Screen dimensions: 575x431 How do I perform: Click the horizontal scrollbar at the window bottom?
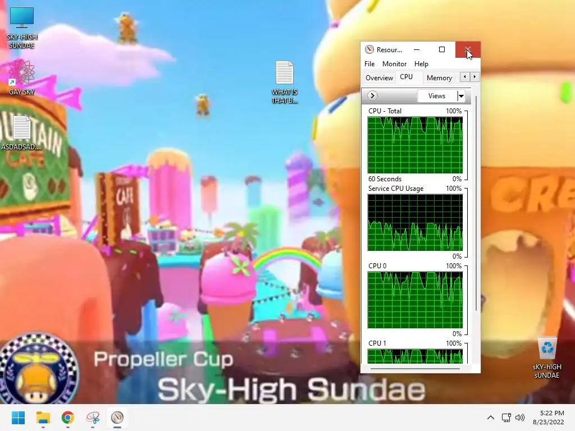click(x=415, y=369)
